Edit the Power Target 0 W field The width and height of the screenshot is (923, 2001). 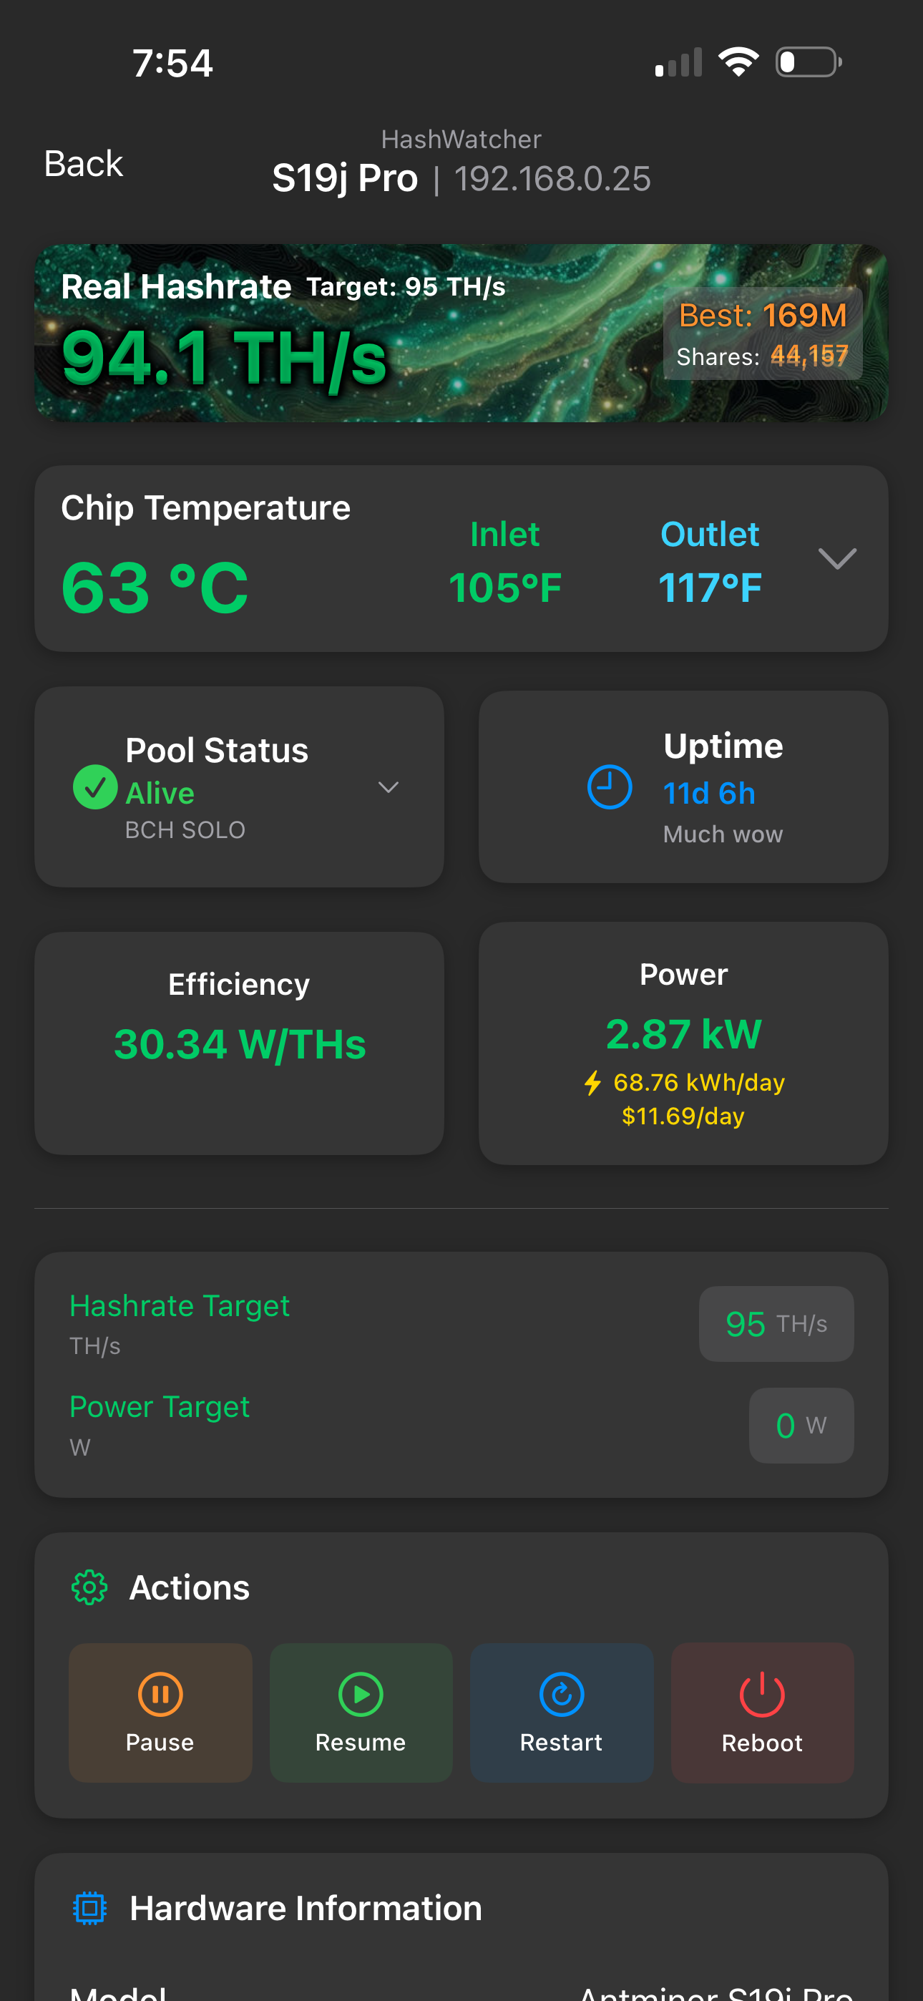pos(800,1425)
